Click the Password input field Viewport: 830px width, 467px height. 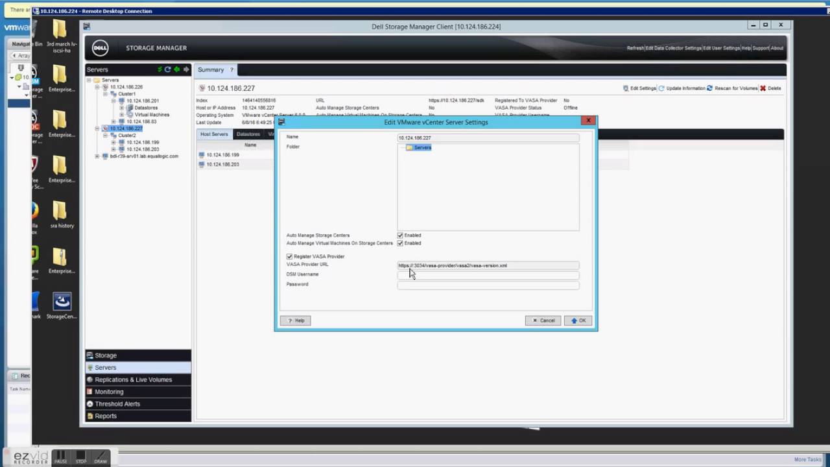488,285
